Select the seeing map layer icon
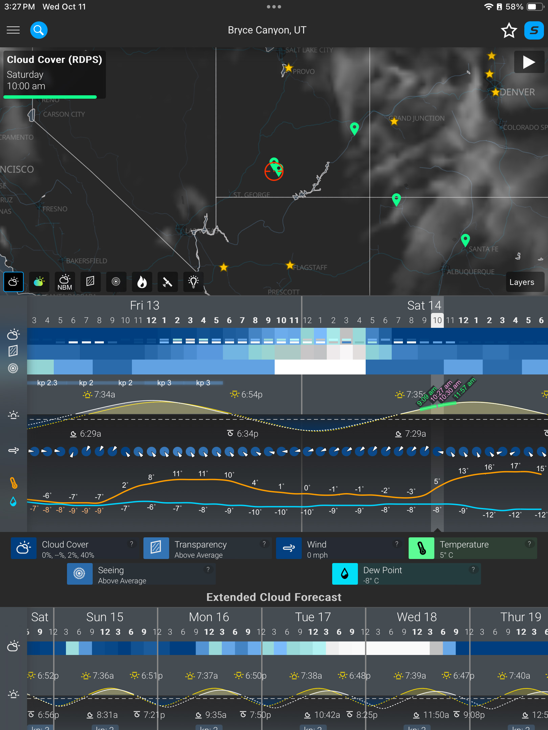 [116, 282]
